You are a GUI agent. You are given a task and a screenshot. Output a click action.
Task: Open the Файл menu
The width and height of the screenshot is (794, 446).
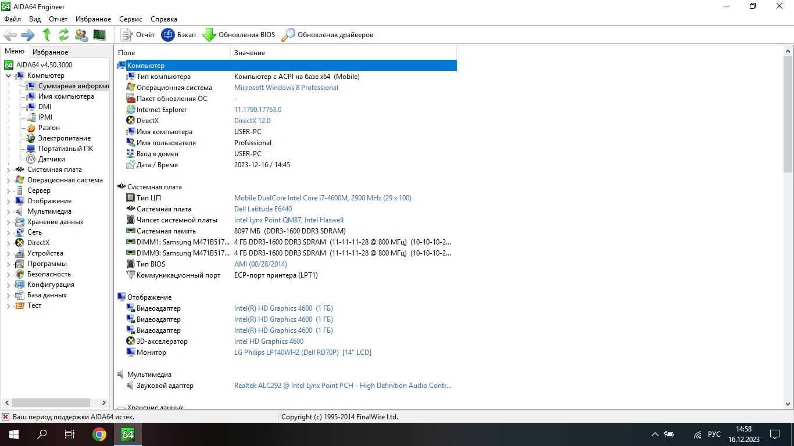[12, 19]
